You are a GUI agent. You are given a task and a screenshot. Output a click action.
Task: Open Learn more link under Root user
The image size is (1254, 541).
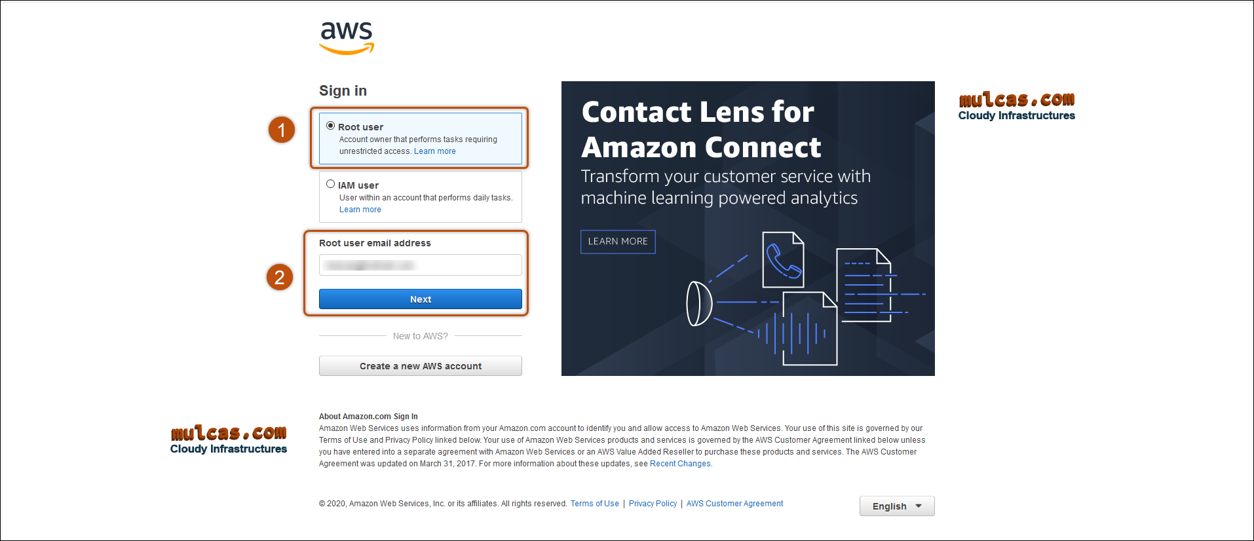(x=435, y=151)
